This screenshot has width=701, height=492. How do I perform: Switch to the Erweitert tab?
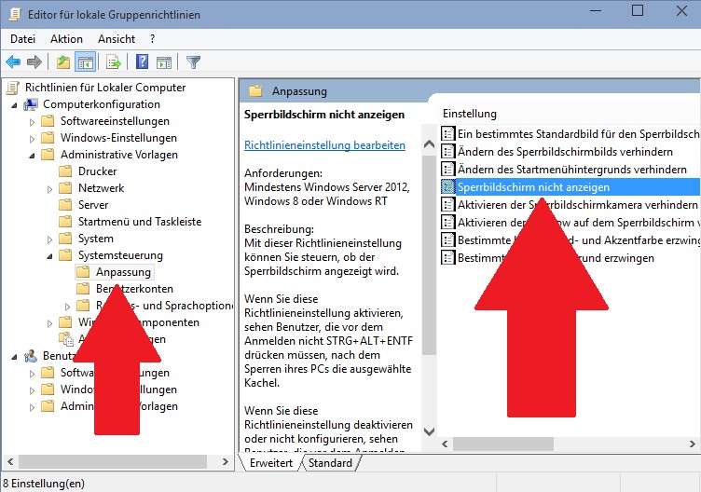pos(270,463)
